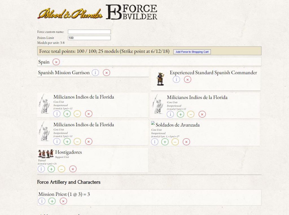Delete the Experienced Standard Spanish Commander
This screenshot has width=289, height=215.
point(187,79)
